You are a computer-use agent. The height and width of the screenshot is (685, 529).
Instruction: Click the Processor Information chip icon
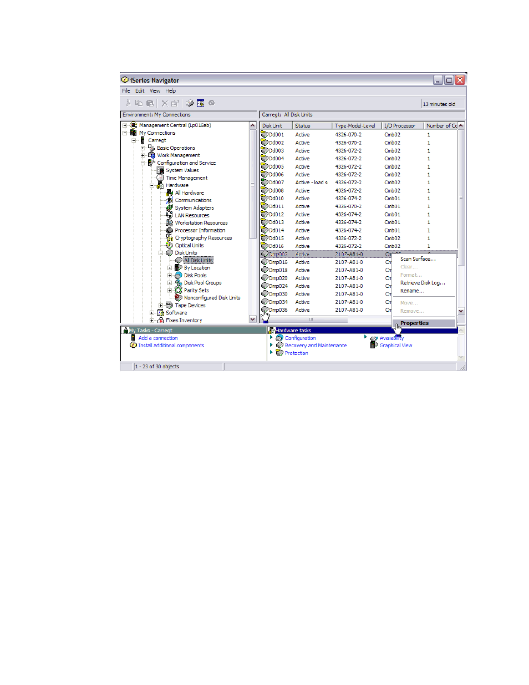tap(170, 230)
